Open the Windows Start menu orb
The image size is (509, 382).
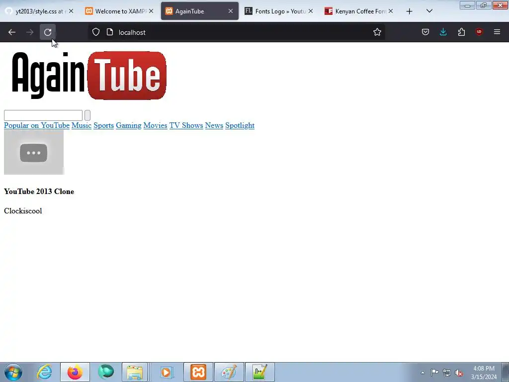point(13,372)
